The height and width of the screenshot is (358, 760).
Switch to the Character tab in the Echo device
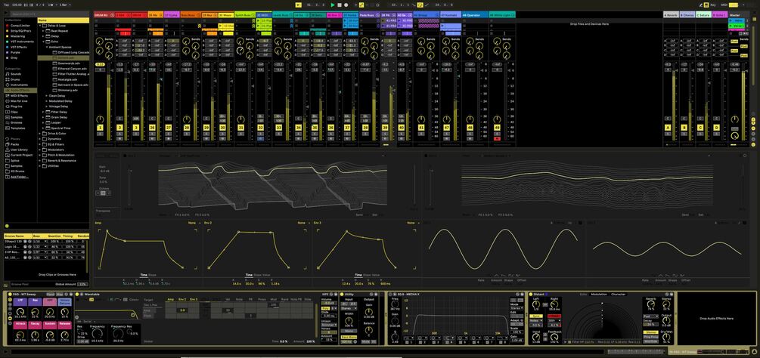coord(618,294)
